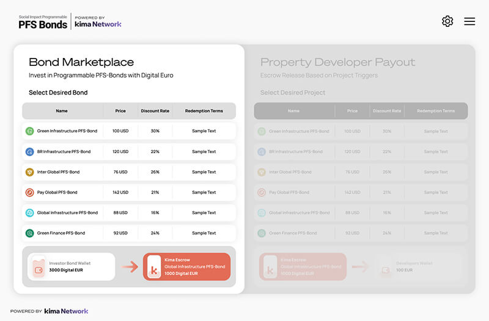Select Kima Escrow red card in Marketplace

187,267
